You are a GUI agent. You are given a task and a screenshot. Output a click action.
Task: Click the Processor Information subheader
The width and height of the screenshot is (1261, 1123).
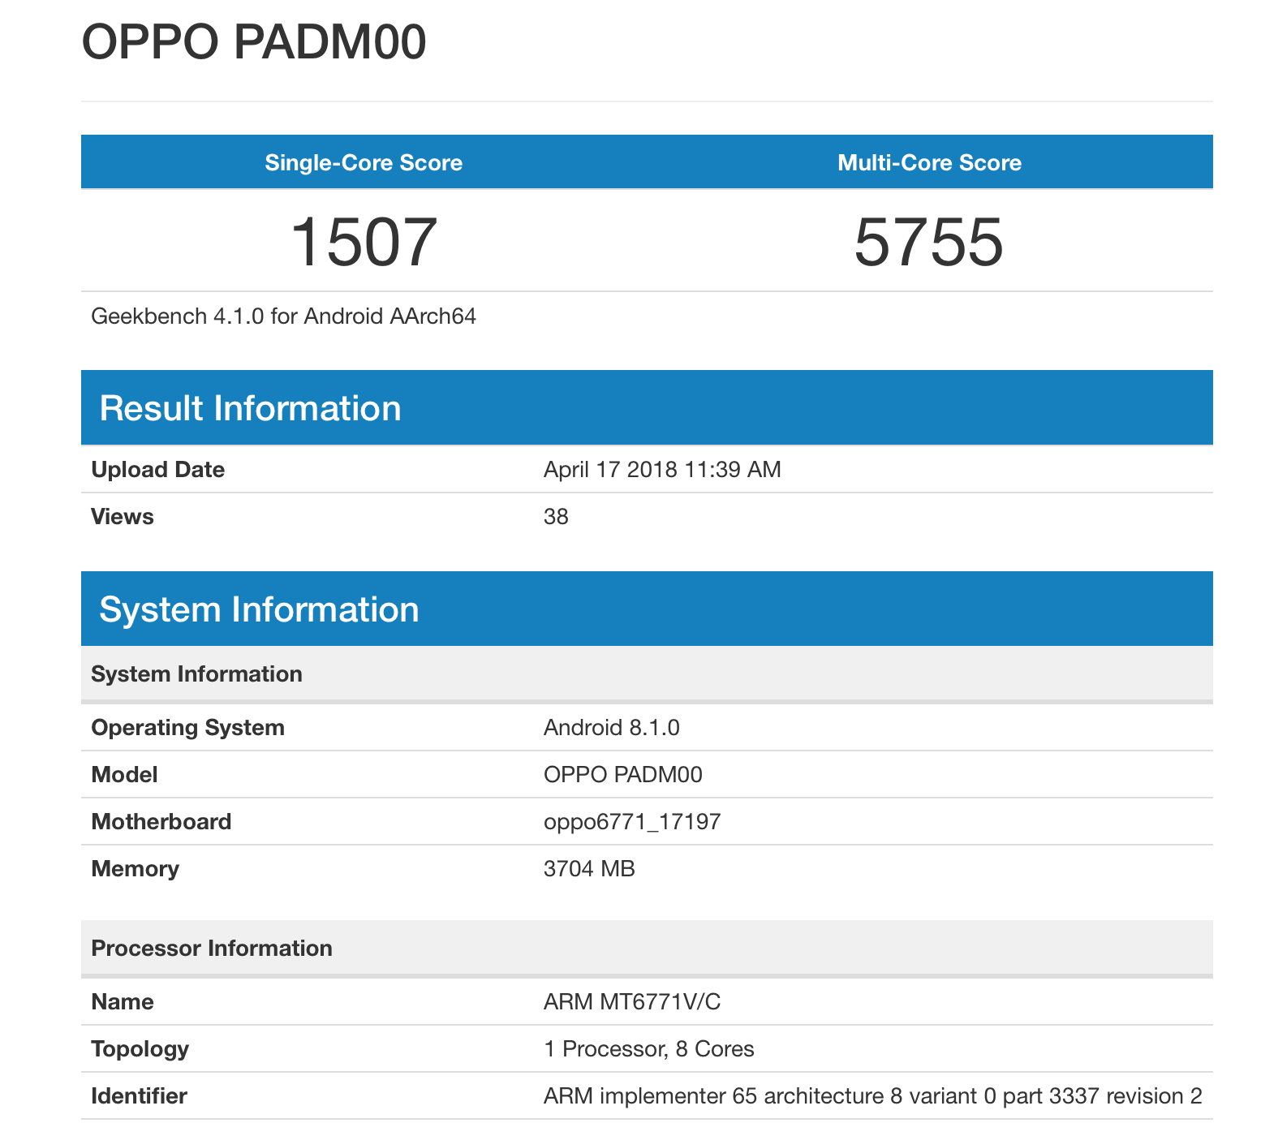(x=647, y=949)
